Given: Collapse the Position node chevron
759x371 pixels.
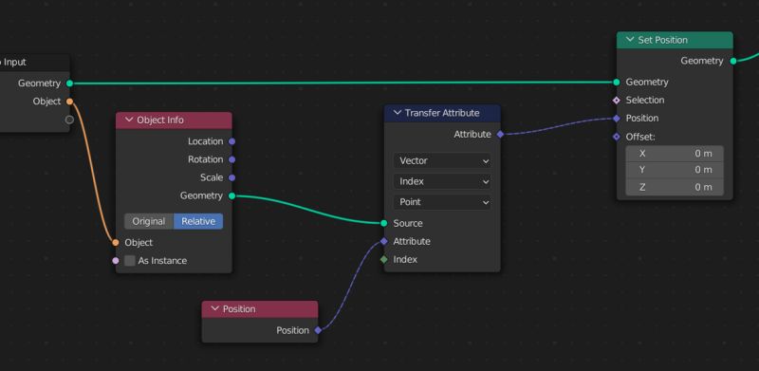Looking at the screenshot, I should tap(215, 309).
